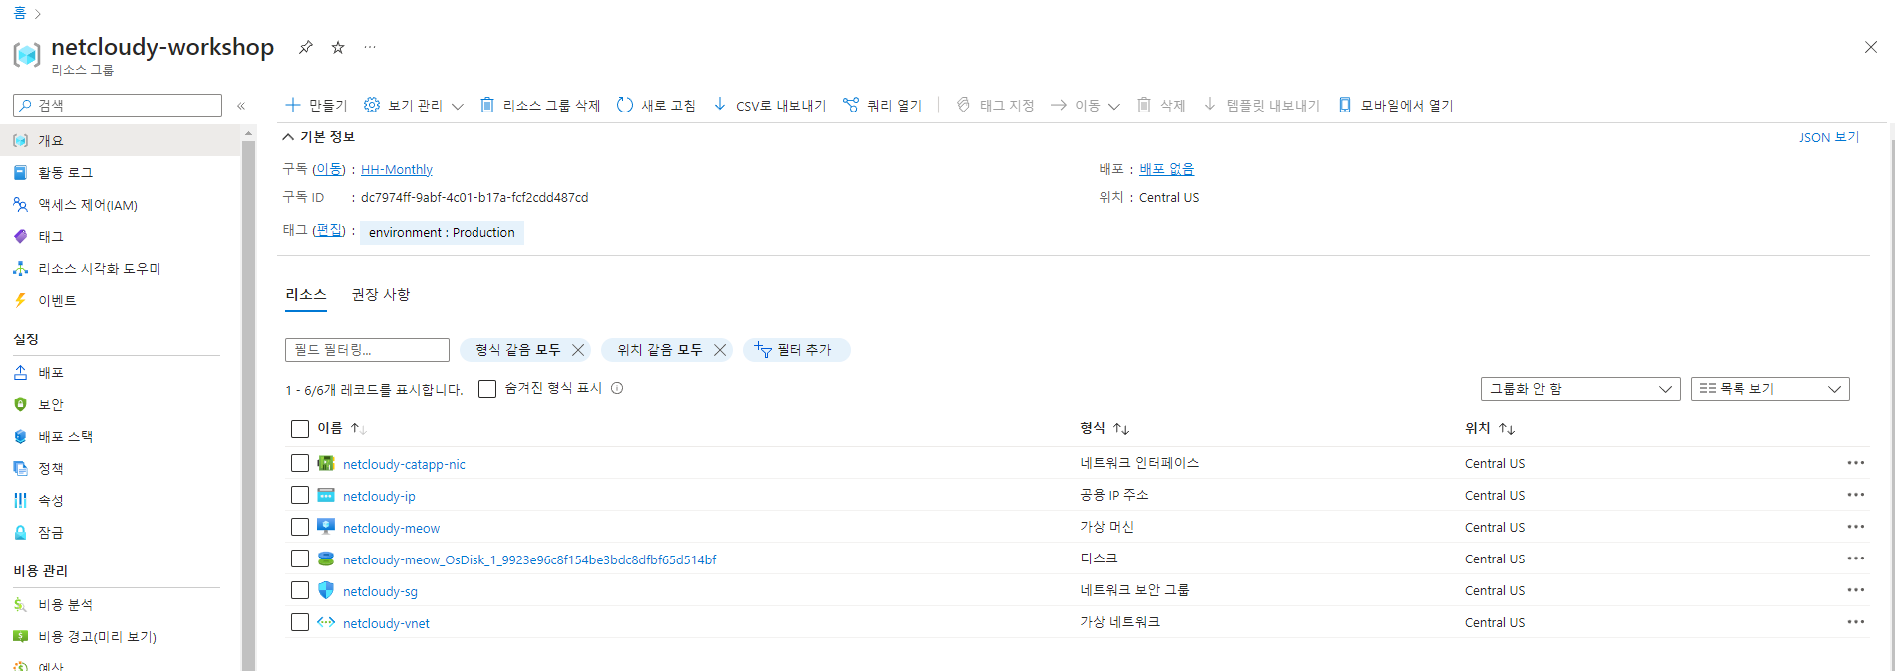
Task: Select checkbox for netcloudy-sg
Action: (300, 590)
